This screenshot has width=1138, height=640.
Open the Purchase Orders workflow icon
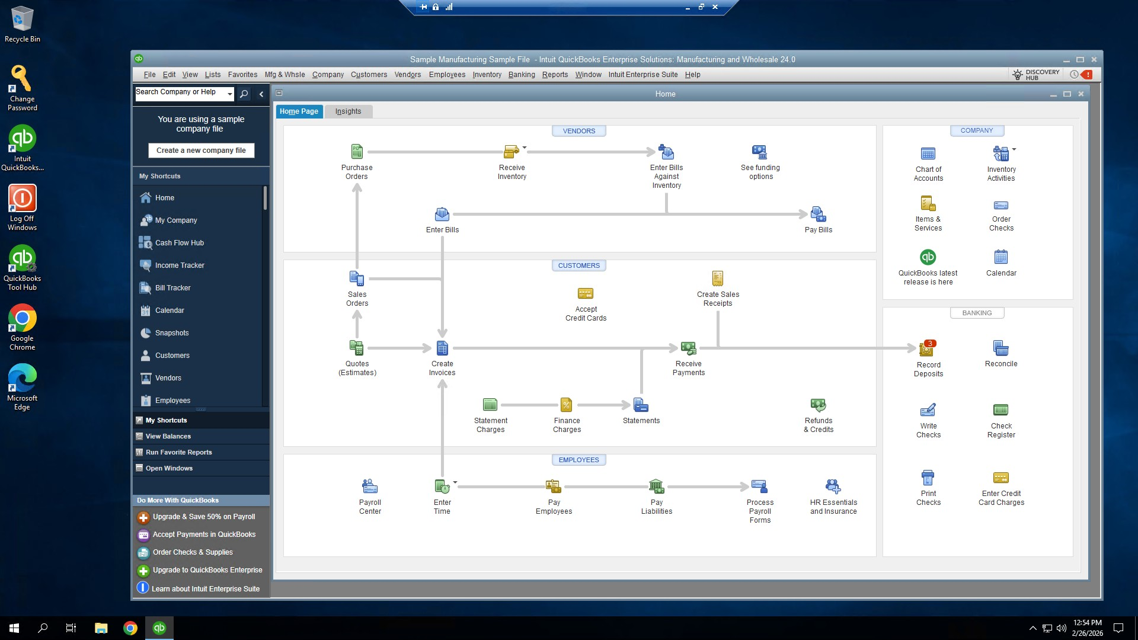click(x=356, y=152)
